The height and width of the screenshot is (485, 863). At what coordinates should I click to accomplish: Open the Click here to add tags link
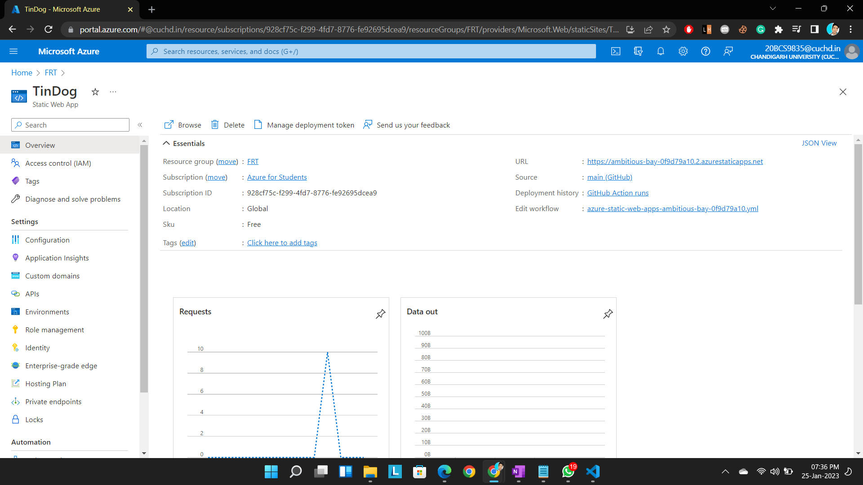point(282,242)
